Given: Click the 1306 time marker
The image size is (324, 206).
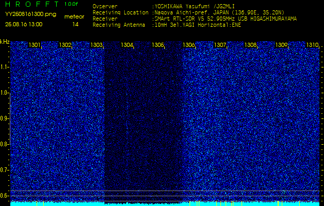Looking at the screenshot, I should (189, 45).
